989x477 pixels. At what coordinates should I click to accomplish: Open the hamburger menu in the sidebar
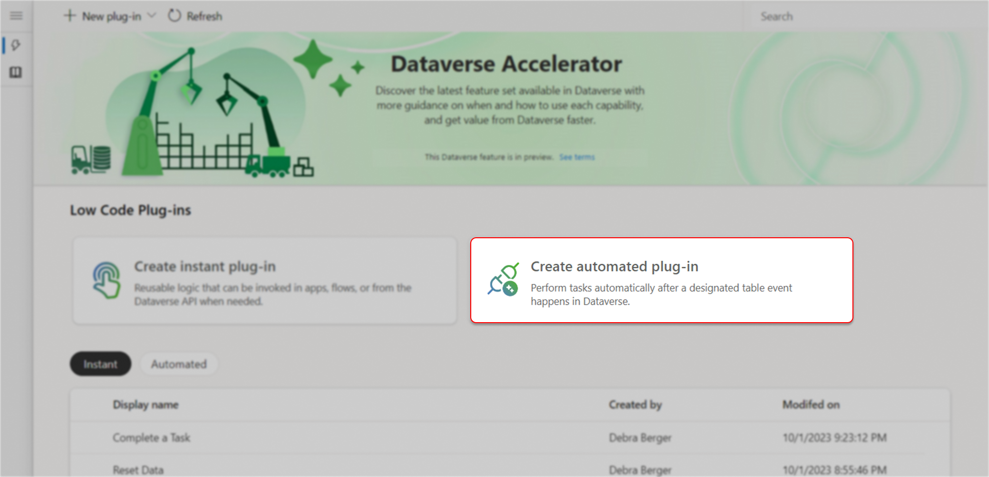pyautogui.click(x=16, y=15)
